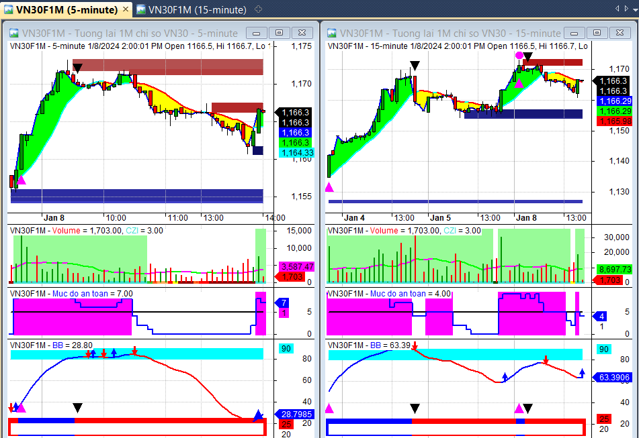Open the tab list dropdown arrow

tap(636, 9)
